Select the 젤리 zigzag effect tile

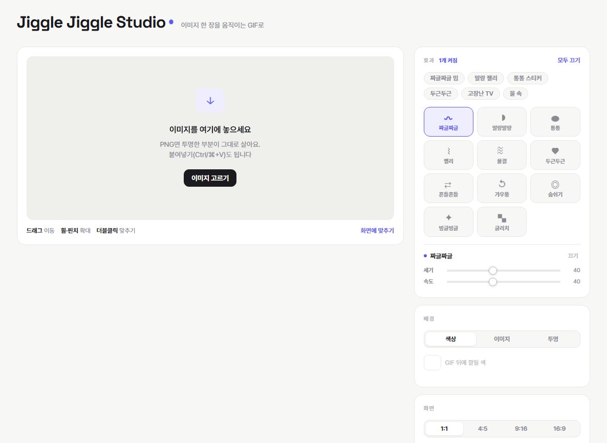[x=448, y=155]
